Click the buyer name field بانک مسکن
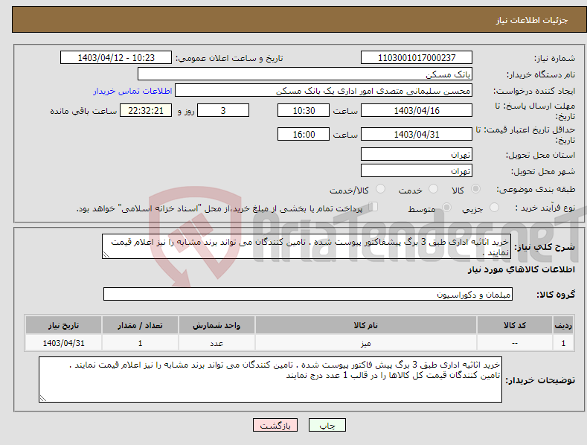 (x=305, y=74)
